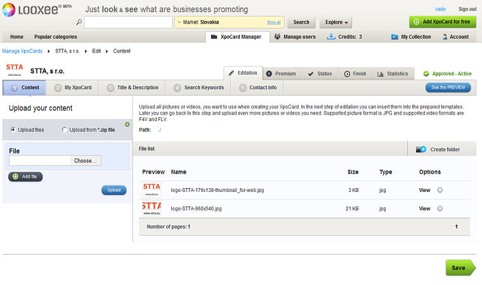Image resolution: width=482 pixels, height=285 pixels.
Task: Click the Save button
Action: tap(460, 267)
